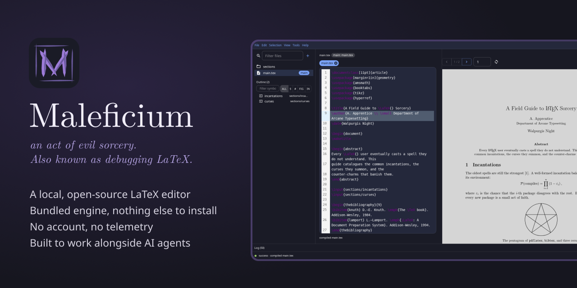The image size is (577, 288).
Task: Open the View menu
Action: click(287, 45)
